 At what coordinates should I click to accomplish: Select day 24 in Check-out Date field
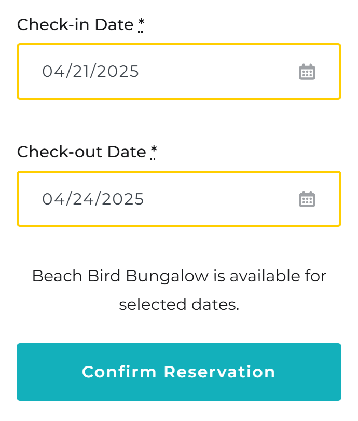(84, 199)
